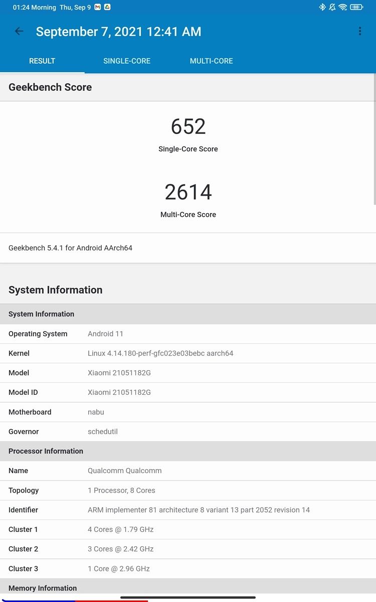Switch to the SINGLE-CORE tab
Image resolution: width=376 pixels, height=602 pixels.
coord(127,61)
